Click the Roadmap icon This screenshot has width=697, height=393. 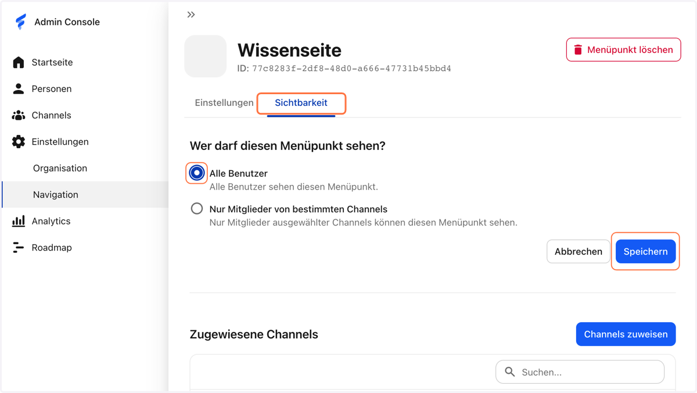click(19, 247)
